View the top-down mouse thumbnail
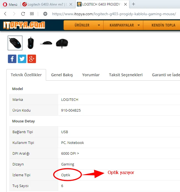This screenshot has width=180, height=192. pos(31,43)
